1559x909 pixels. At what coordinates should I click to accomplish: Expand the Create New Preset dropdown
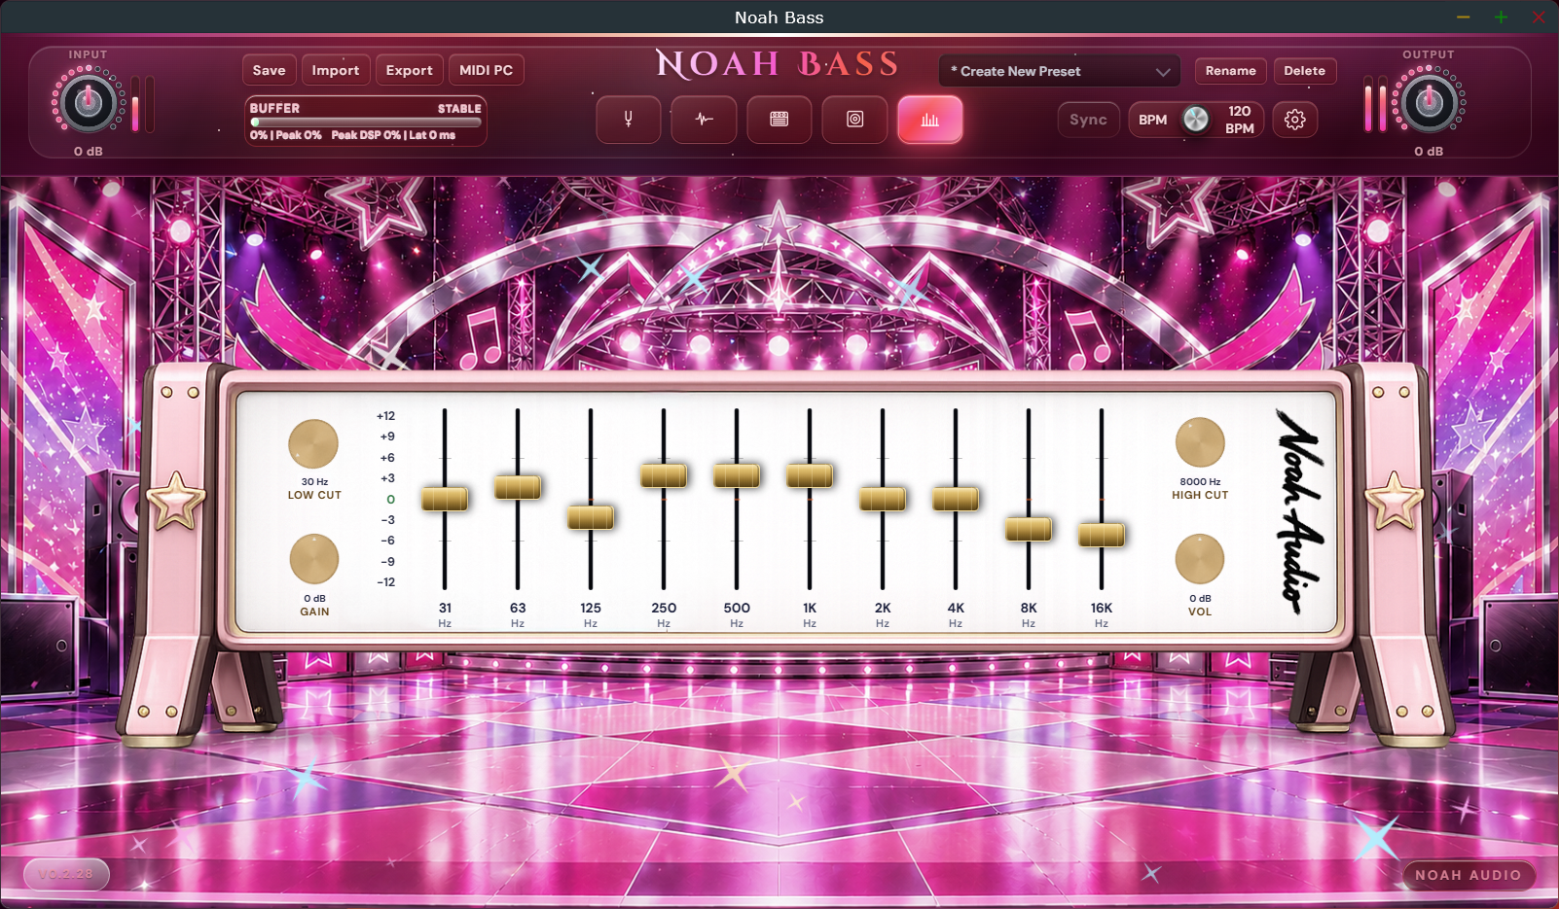click(1060, 71)
